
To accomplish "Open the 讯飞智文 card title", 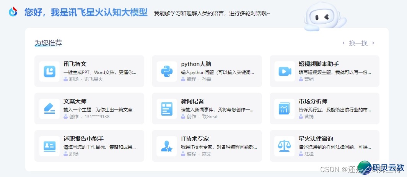I will coord(75,64).
